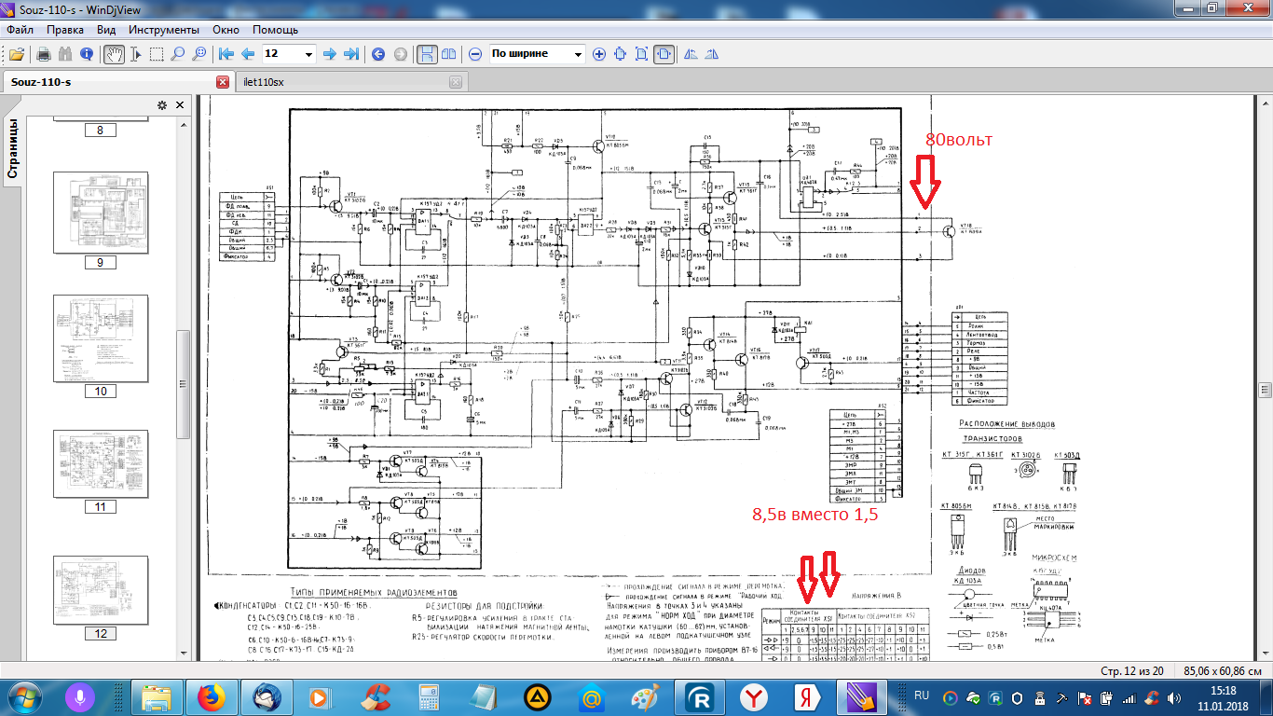Open a document with the folder icon
1273x716 pixels.
click(17, 54)
